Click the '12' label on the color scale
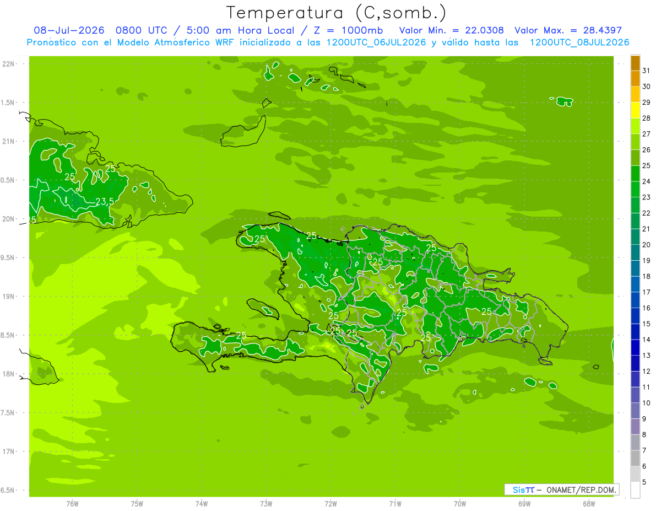Screen dimensions: 661x511 coord(646,371)
